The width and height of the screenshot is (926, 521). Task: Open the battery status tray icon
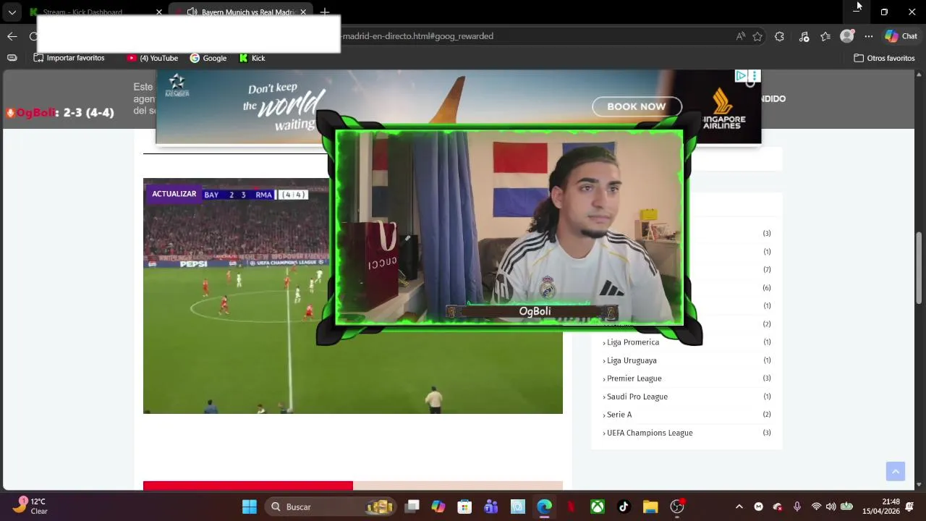pos(846,507)
